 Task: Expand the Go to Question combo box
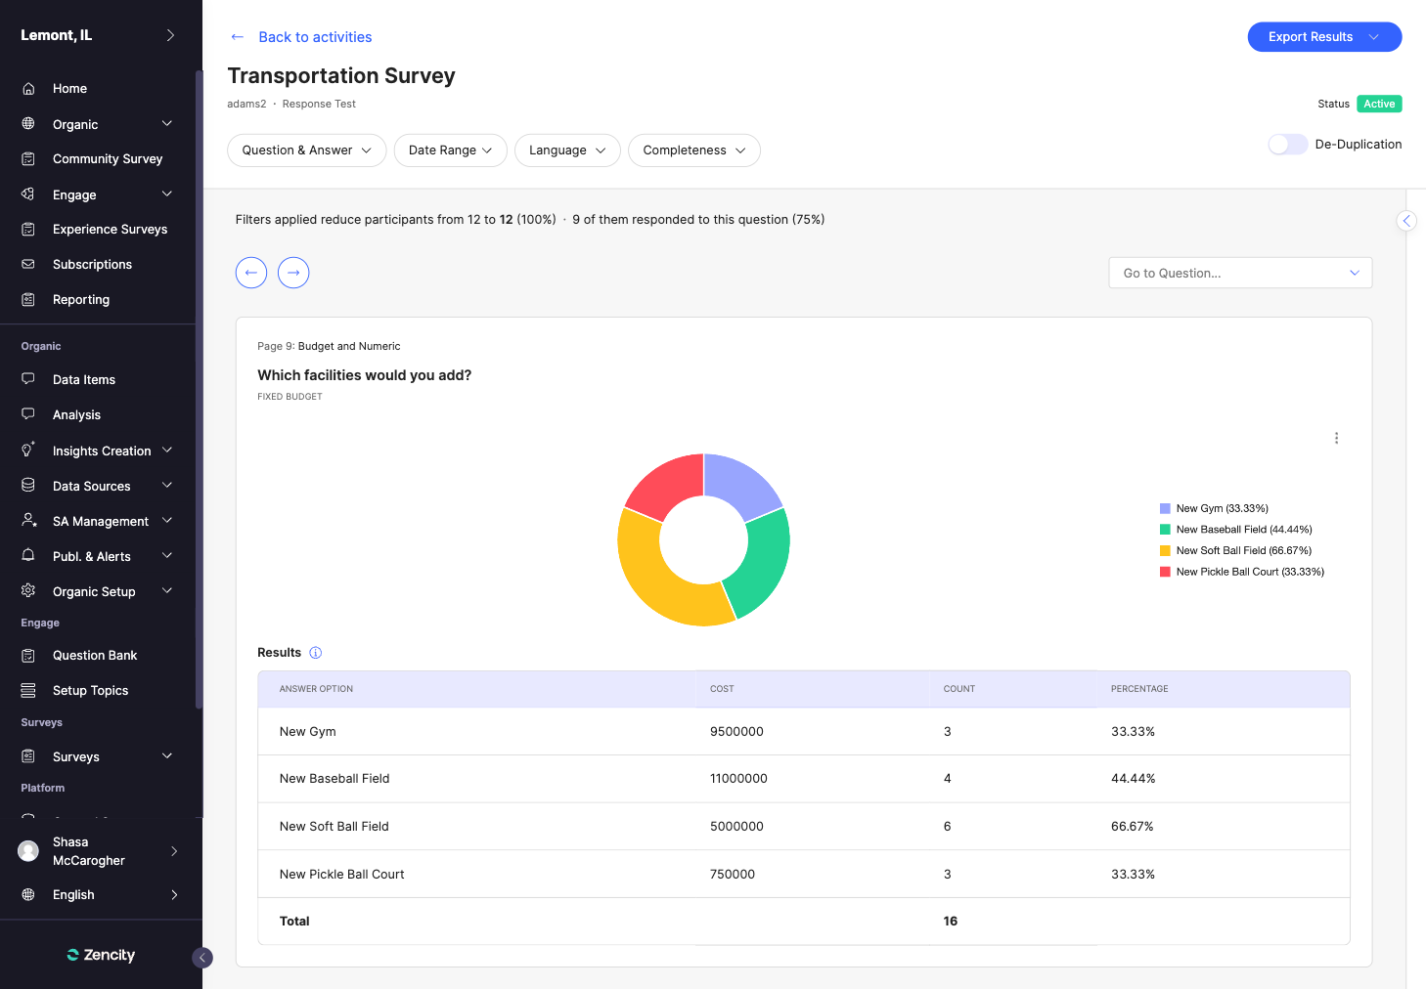coord(1239,274)
